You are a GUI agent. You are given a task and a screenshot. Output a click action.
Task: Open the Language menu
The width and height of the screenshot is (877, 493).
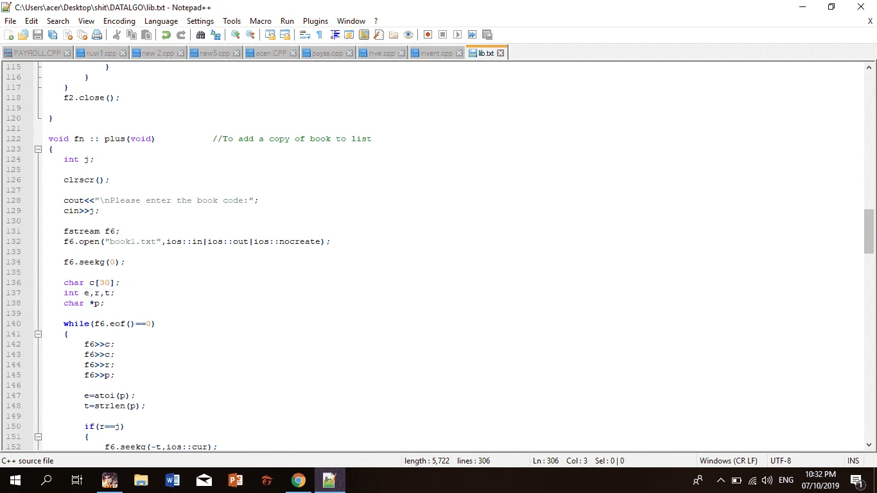161,21
